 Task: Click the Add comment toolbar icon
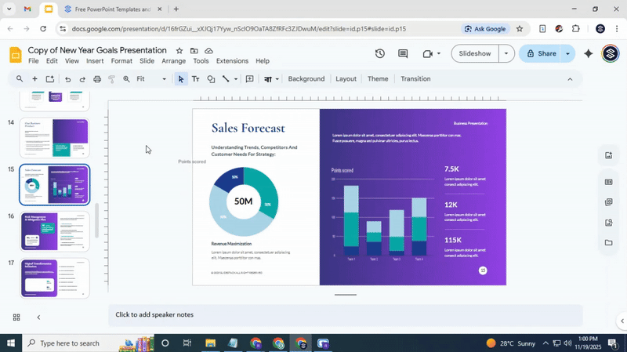[249, 79]
